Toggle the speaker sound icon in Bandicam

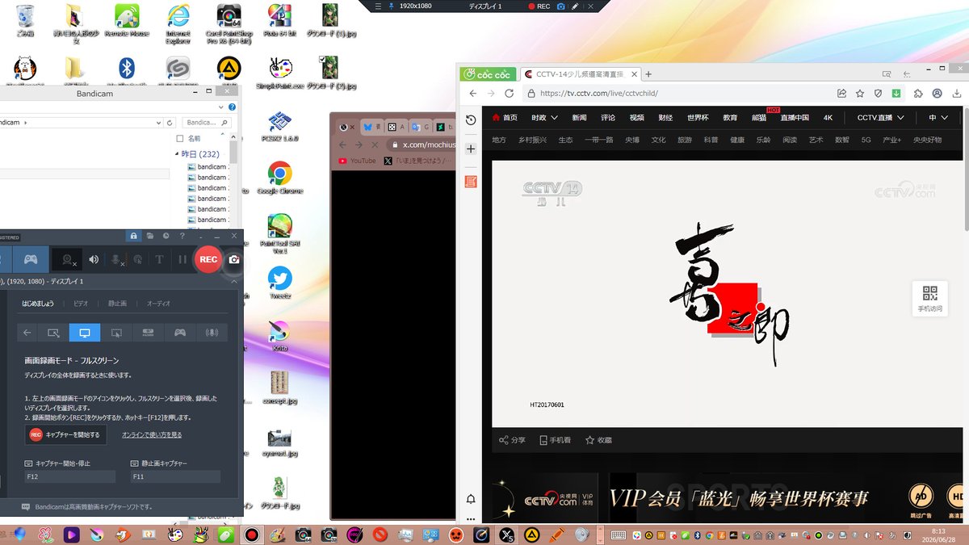94,259
